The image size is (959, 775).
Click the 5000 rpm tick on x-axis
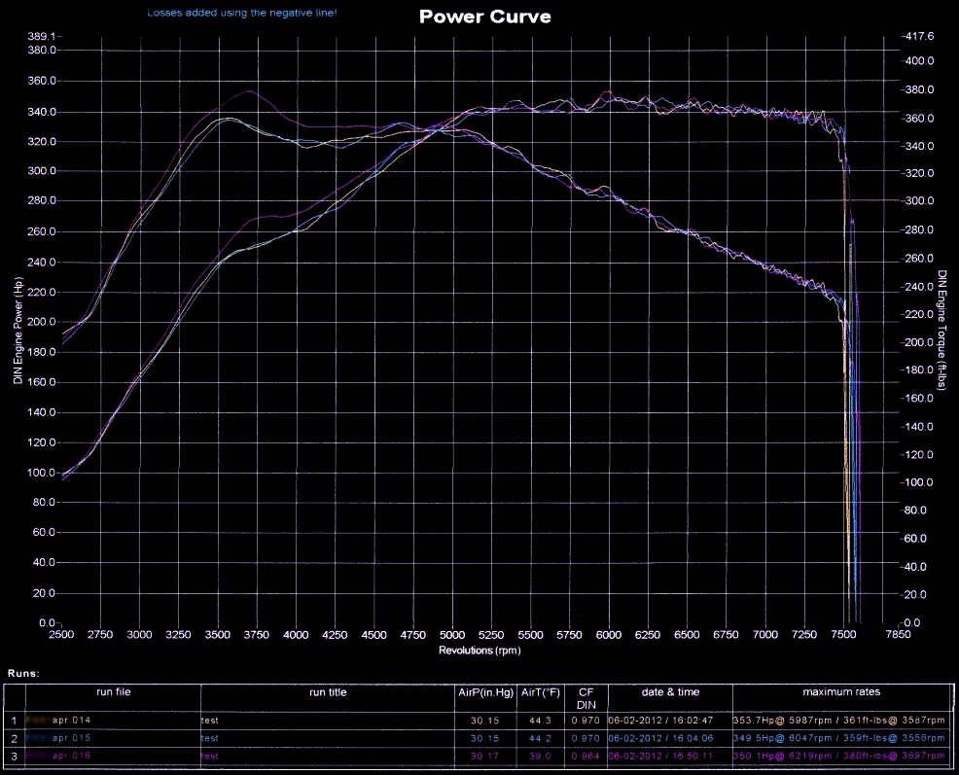click(x=452, y=635)
